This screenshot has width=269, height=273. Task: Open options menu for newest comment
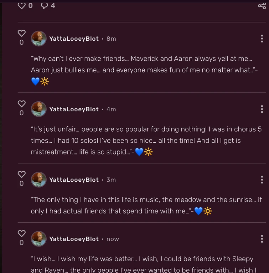pos(262,239)
